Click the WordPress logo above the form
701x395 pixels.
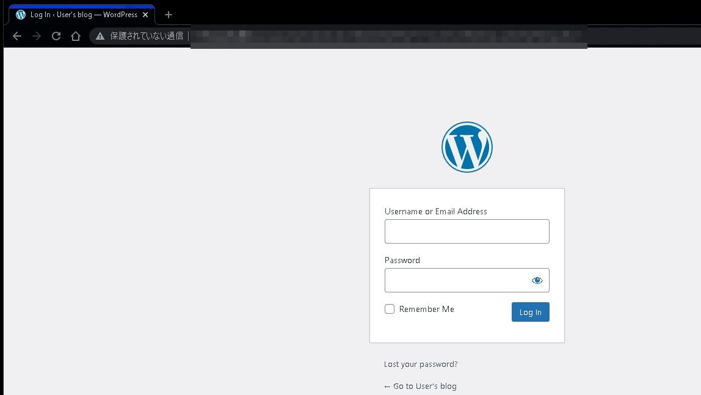point(467,147)
